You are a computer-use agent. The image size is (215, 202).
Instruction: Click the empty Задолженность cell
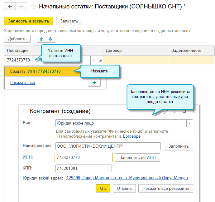coord(191,60)
